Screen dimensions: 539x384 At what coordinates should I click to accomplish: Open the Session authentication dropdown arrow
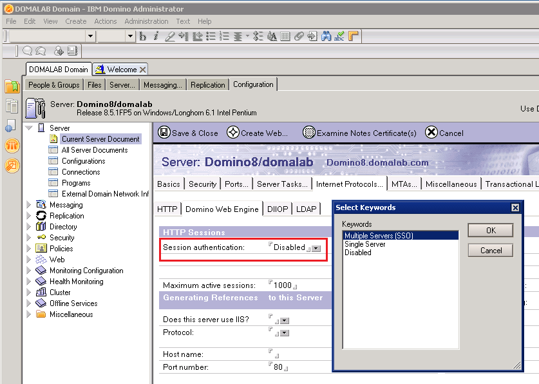click(x=316, y=249)
